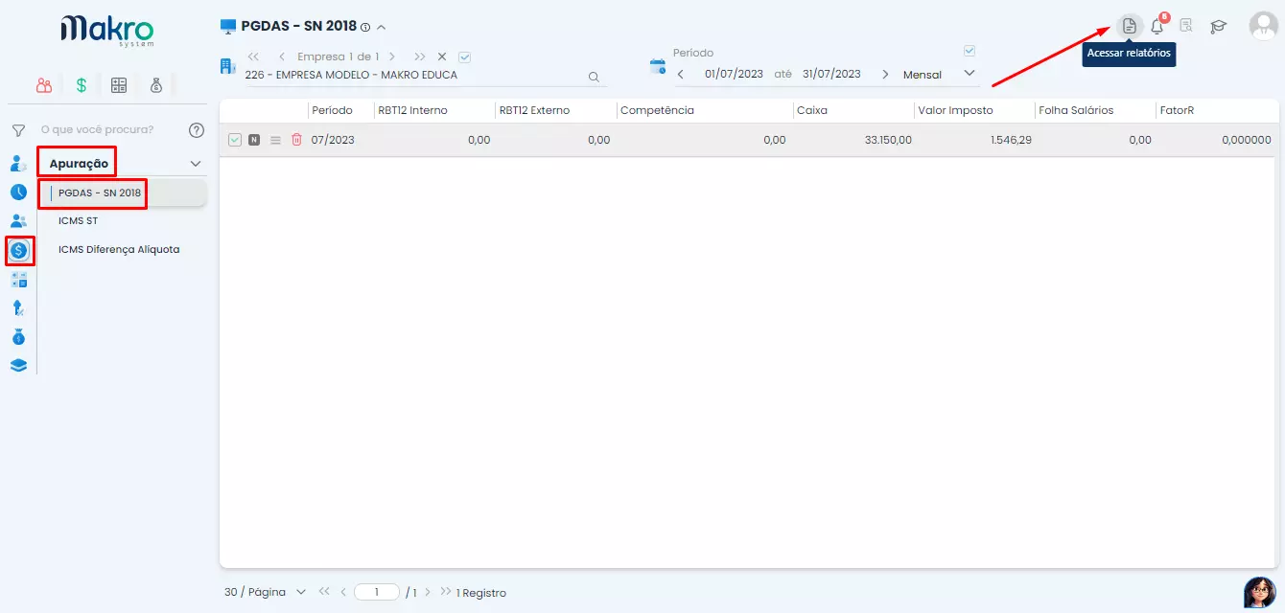Select ICMS ST menu item

[79, 221]
